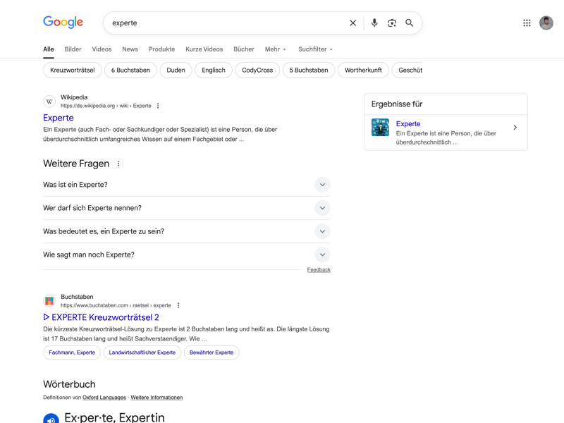Click the Experte thumbnail in Ergebnisse für
Image resolution: width=564 pixels, height=423 pixels.
point(380,128)
